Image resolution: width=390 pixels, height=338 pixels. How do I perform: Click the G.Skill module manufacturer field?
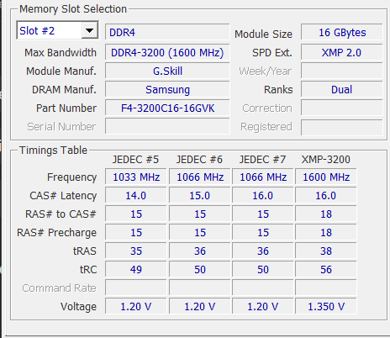[x=167, y=71]
